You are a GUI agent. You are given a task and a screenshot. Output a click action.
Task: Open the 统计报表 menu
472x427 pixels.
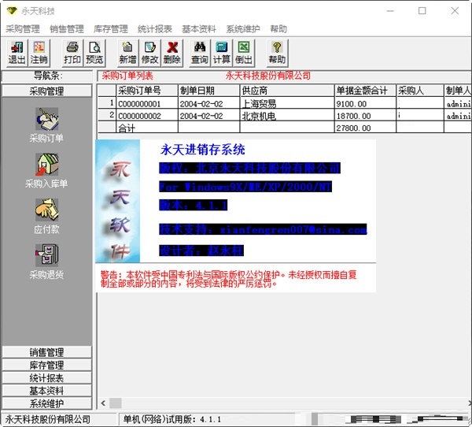(x=155, y=29)
